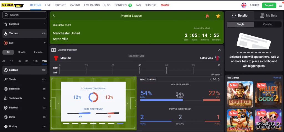Open the ESPORTS menu item
This screenshot has width=284, height=132.
(x=60, y=5)
